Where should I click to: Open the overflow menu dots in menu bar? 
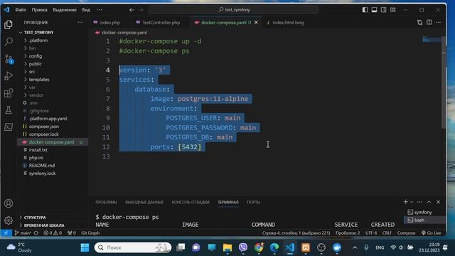pos(100,9)
